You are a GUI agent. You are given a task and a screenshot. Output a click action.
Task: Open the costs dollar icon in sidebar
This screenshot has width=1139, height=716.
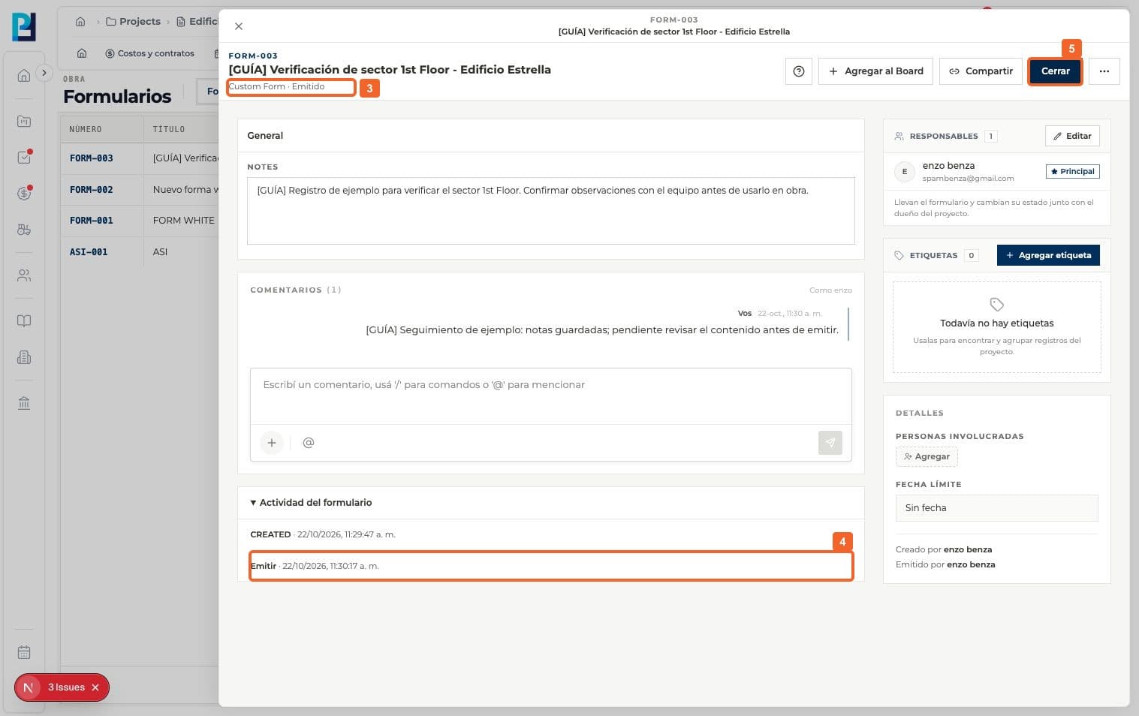(24, 194)
